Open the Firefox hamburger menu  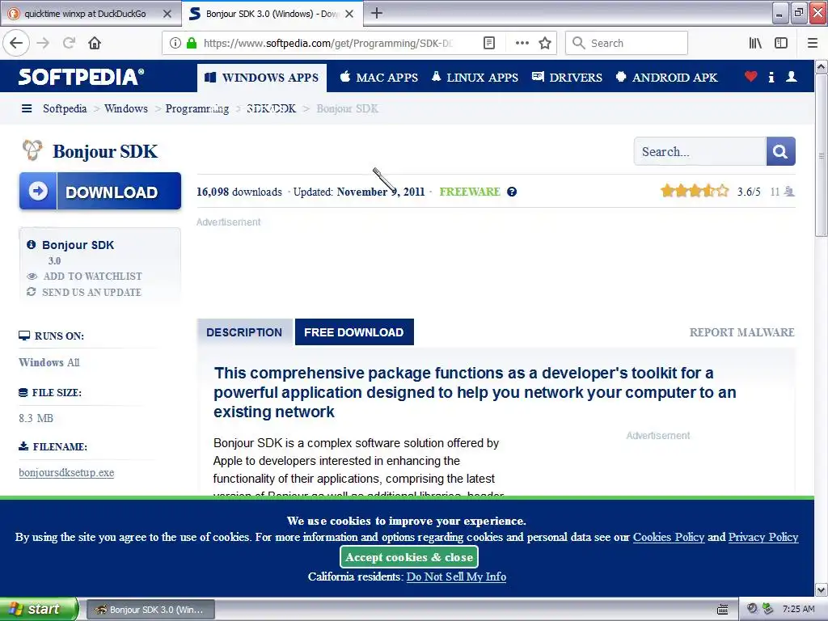(813, 44)
